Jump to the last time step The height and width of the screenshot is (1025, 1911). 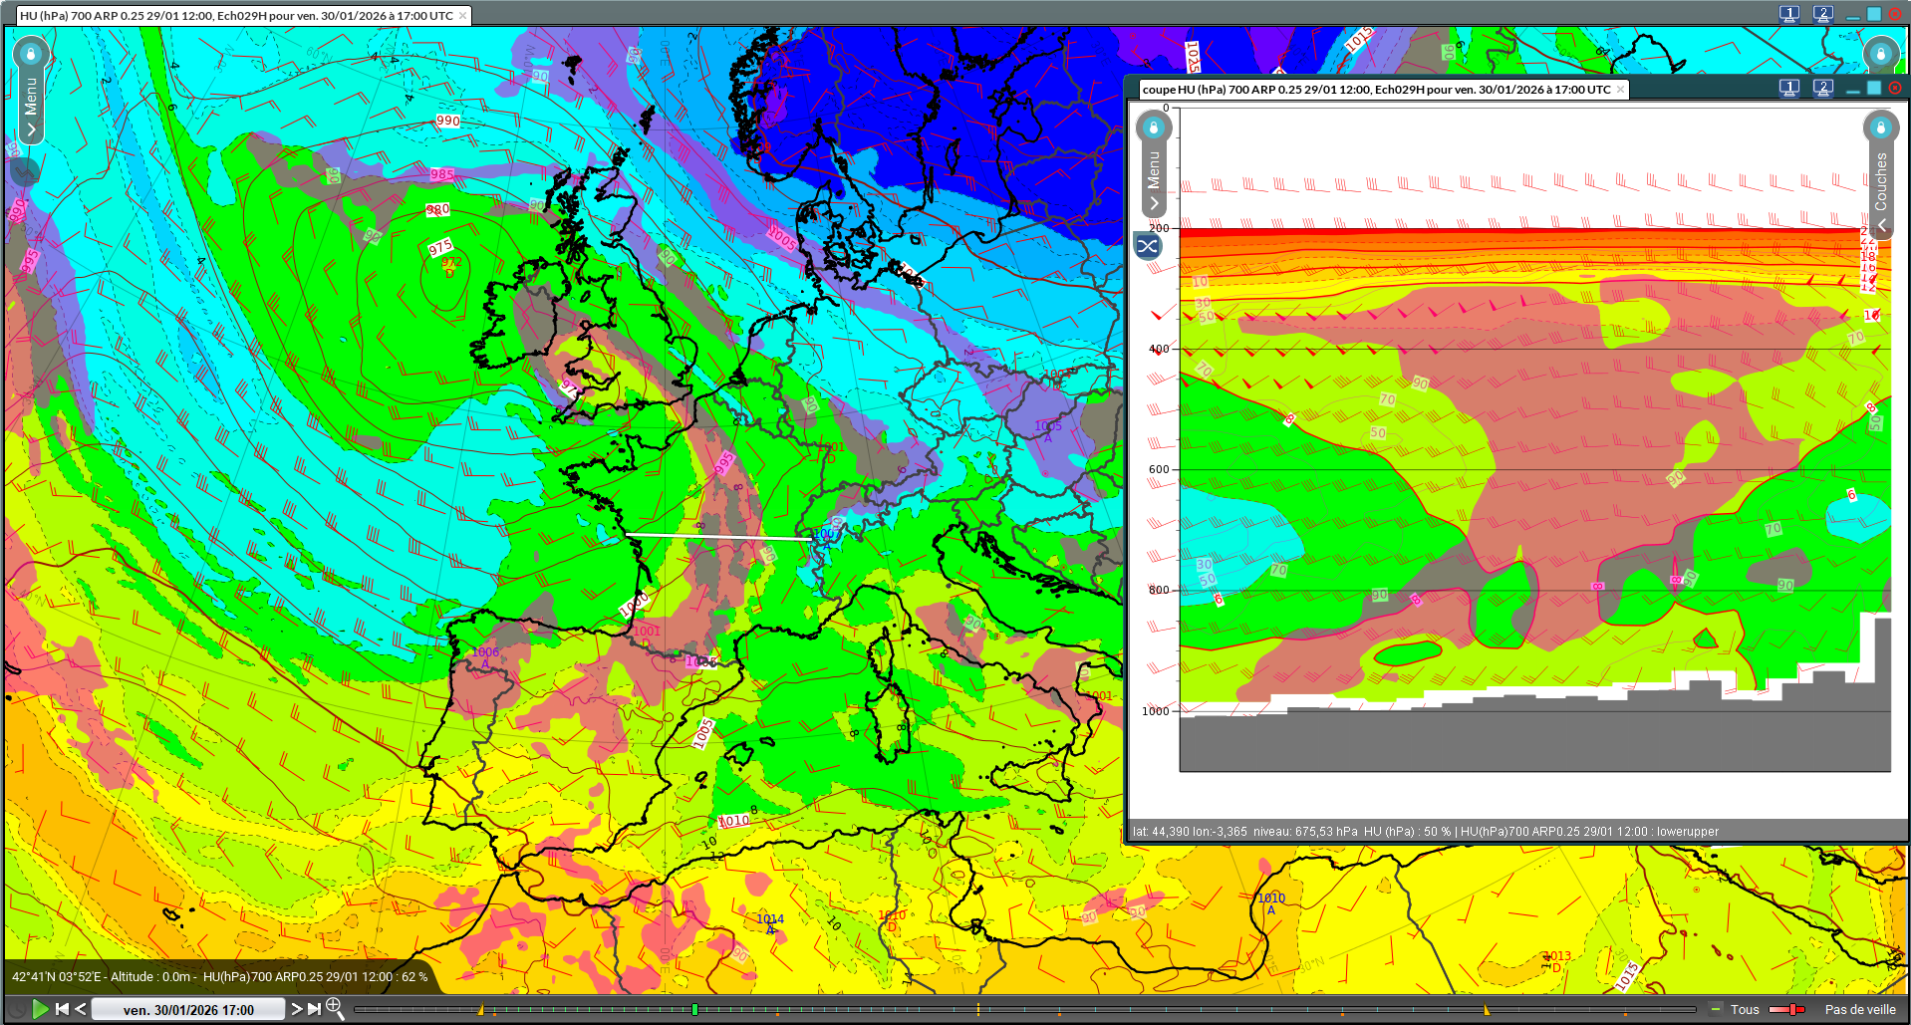pos(314,1009)
